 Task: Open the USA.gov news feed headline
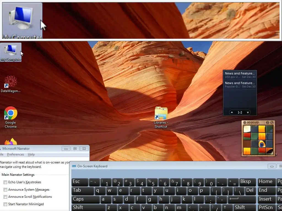pyautogui.click(x=240, y=75)
